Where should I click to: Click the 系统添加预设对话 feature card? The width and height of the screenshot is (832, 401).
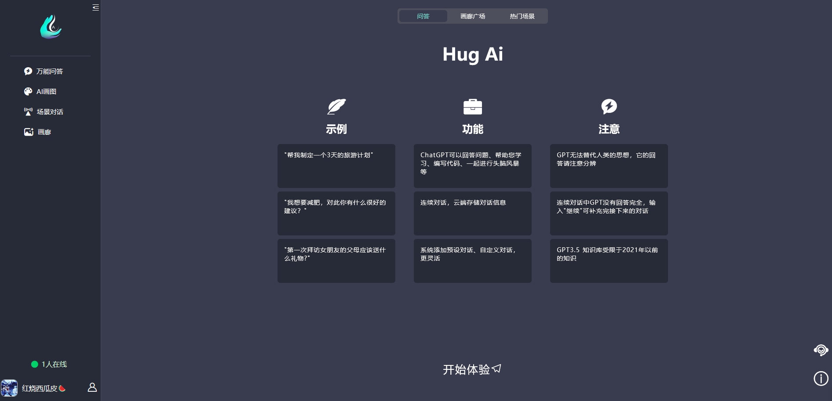click(473, 261)
